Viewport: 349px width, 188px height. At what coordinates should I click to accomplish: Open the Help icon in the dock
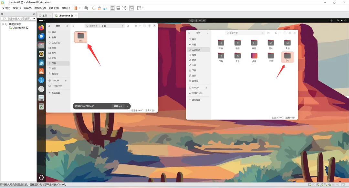[x=41, y=80]
